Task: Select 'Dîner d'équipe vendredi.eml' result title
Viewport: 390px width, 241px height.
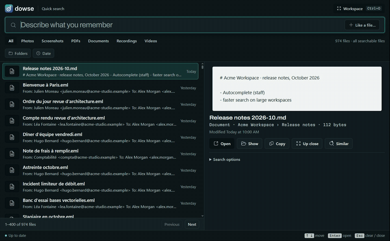Action: tap(52, 134)
